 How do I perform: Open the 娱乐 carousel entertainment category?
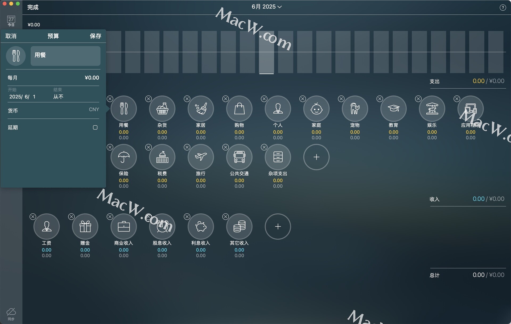432,109
